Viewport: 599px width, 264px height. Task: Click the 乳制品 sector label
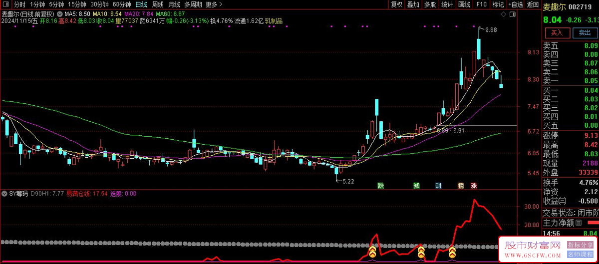(x=273, y=21)
